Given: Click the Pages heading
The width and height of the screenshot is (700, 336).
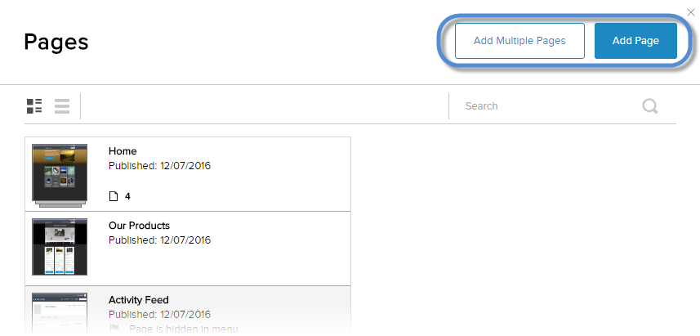Looking at the screenshot, I should tap(56, 42).
